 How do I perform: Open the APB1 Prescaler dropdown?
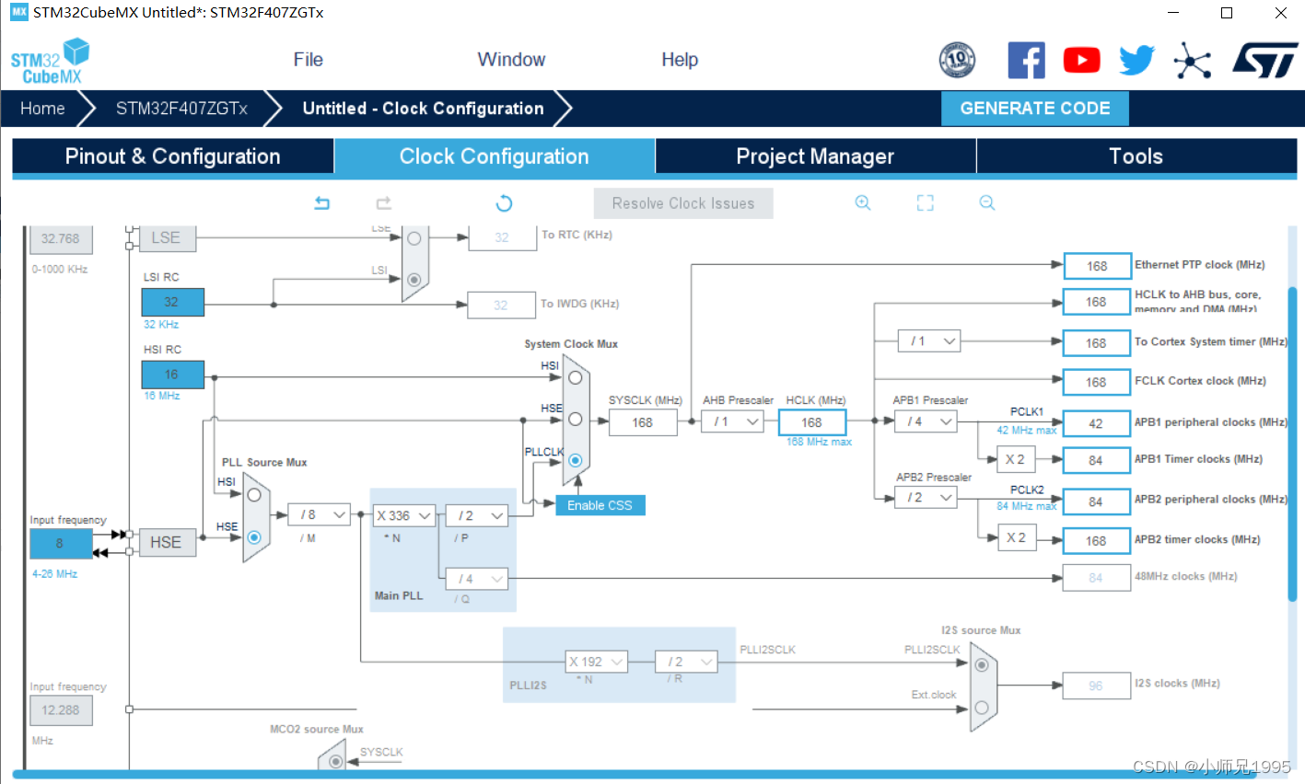[x=926, y=421]
